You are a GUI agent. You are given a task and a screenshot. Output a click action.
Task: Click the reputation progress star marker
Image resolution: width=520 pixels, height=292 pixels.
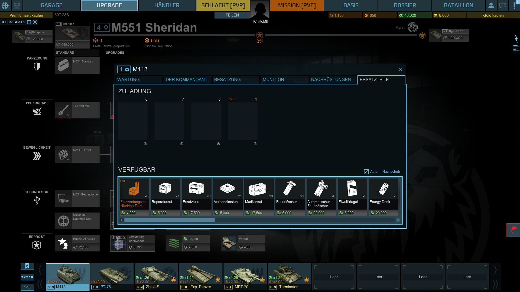click(260, 35)
